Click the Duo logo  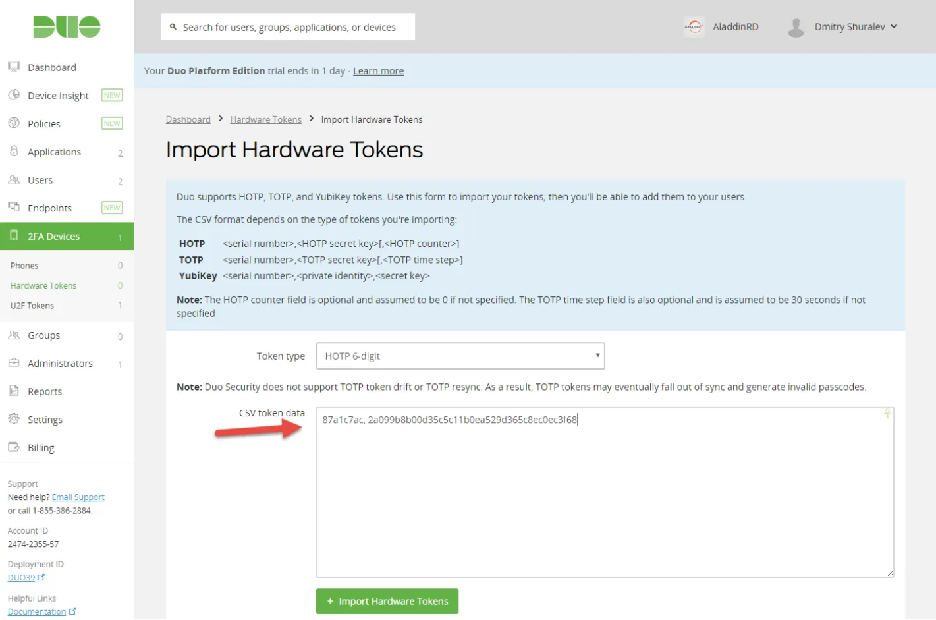(x=67, y=27)
